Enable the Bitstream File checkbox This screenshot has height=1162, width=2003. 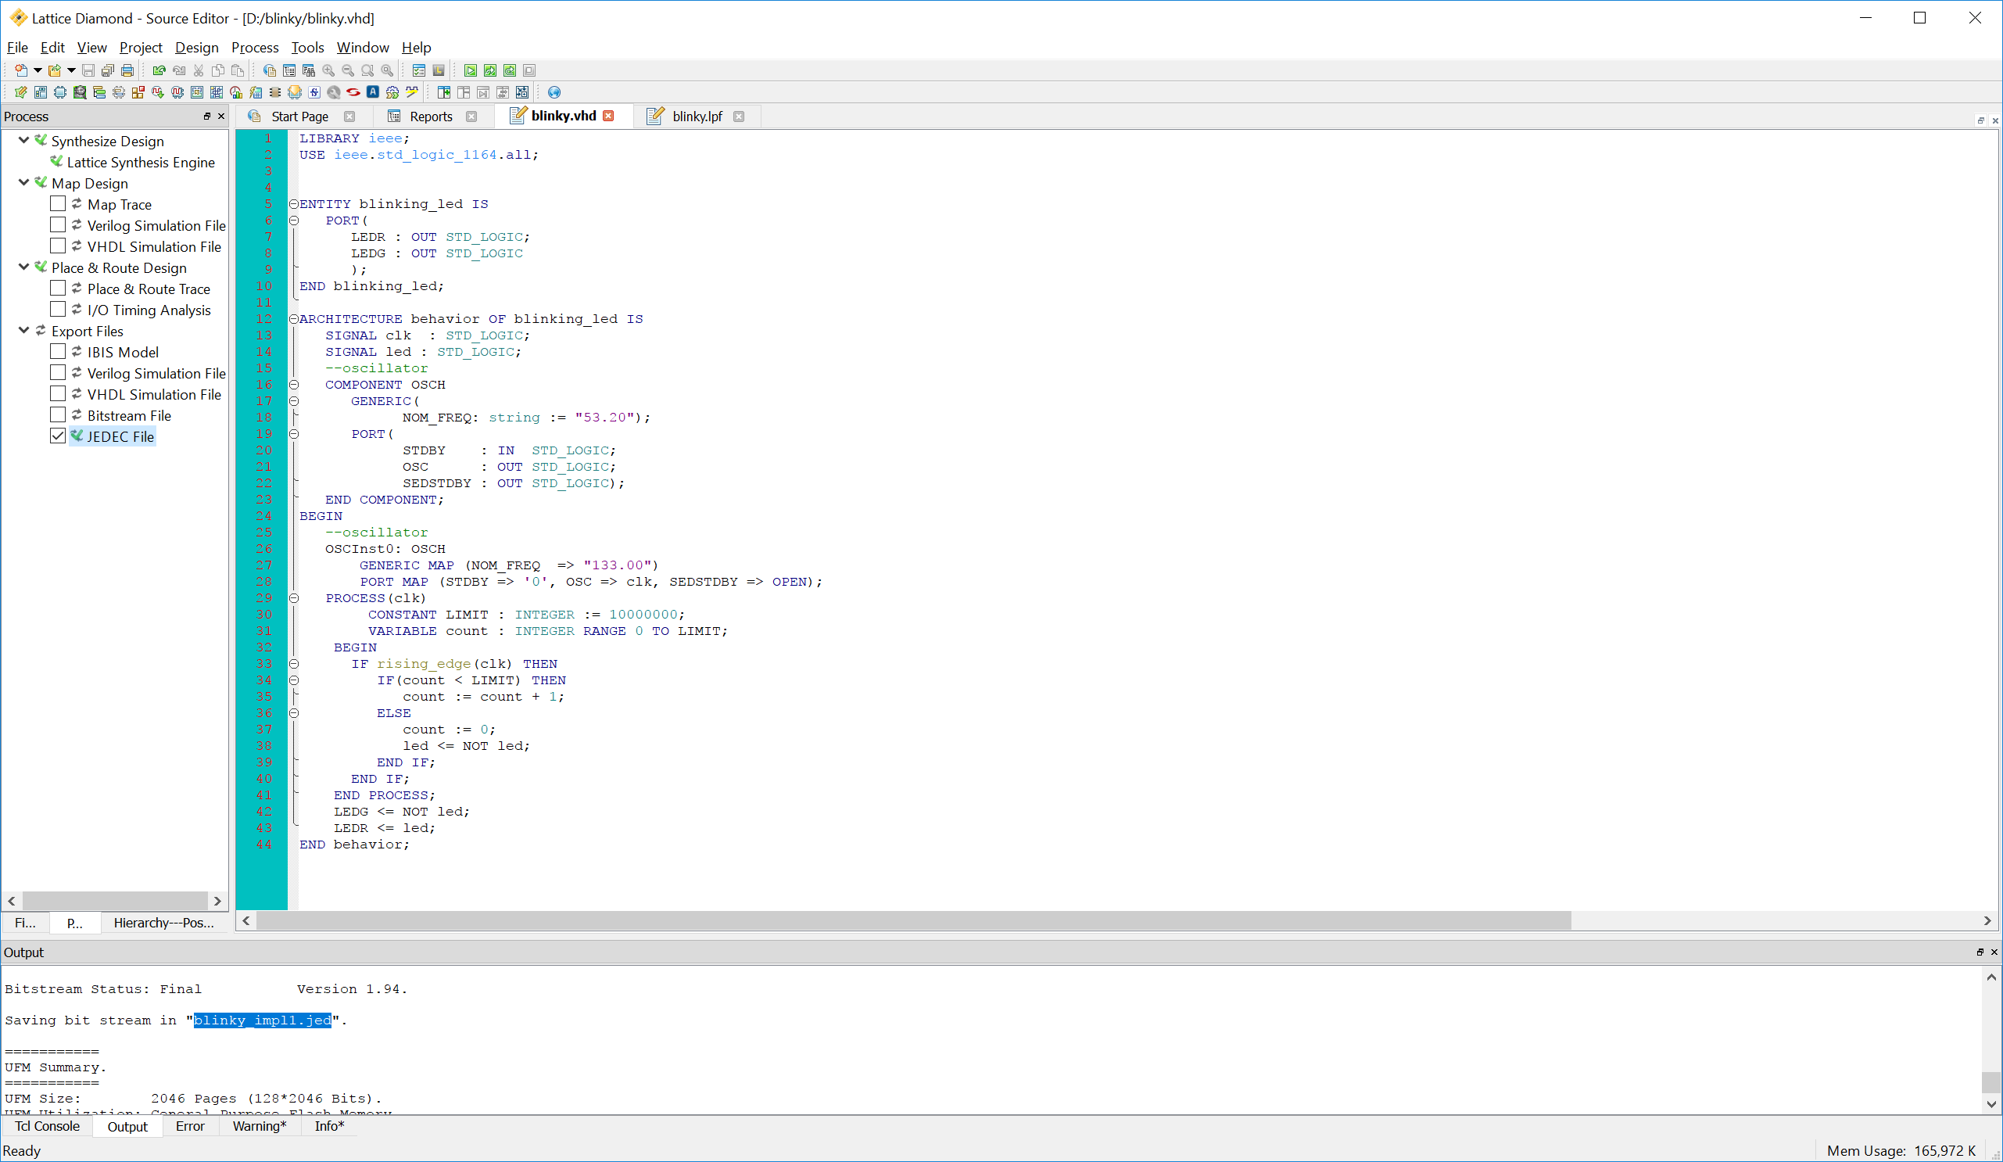tap(58, 415)
